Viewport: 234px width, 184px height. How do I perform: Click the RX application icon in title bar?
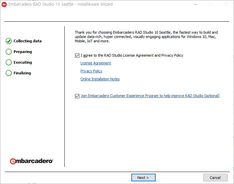pyautogui.click(x=4, y=4)
